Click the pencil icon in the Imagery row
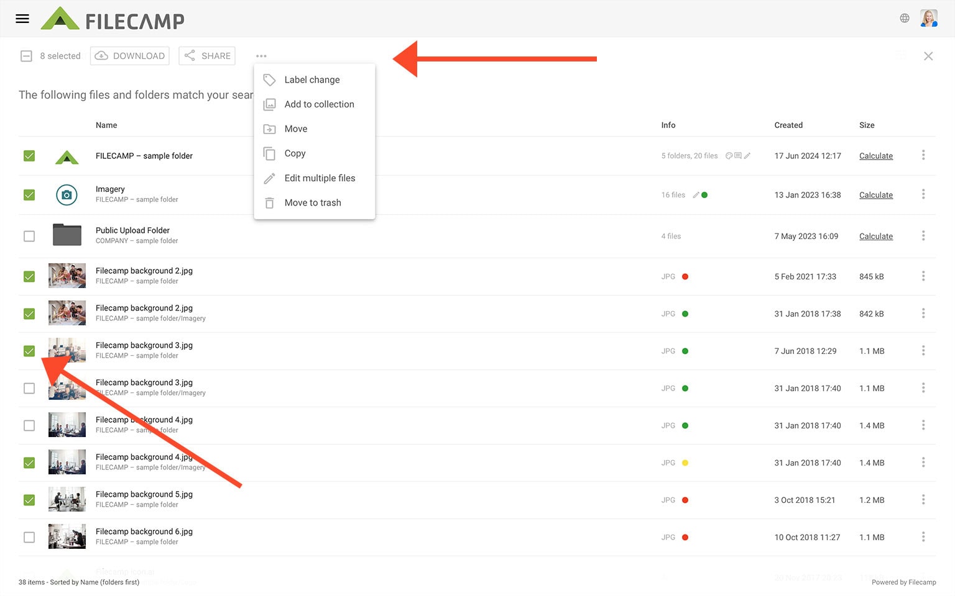Screen dimensions: 955x596 (696, 195)
